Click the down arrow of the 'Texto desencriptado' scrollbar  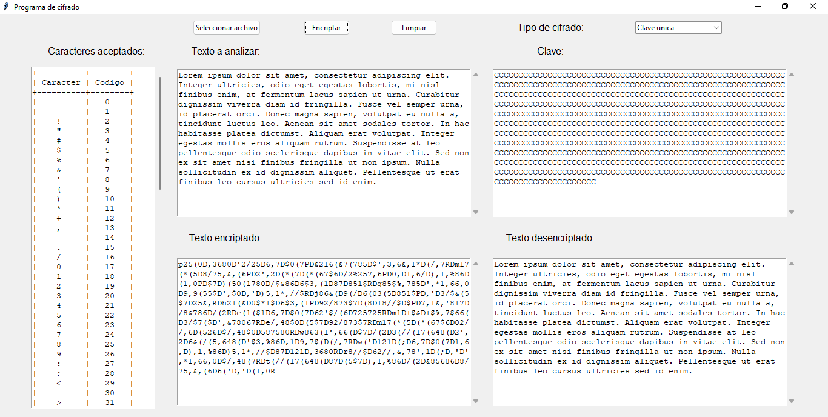(x=792, y=400)
